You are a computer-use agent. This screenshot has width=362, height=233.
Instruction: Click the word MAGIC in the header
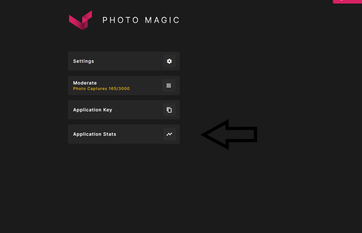tap(162, 20)
